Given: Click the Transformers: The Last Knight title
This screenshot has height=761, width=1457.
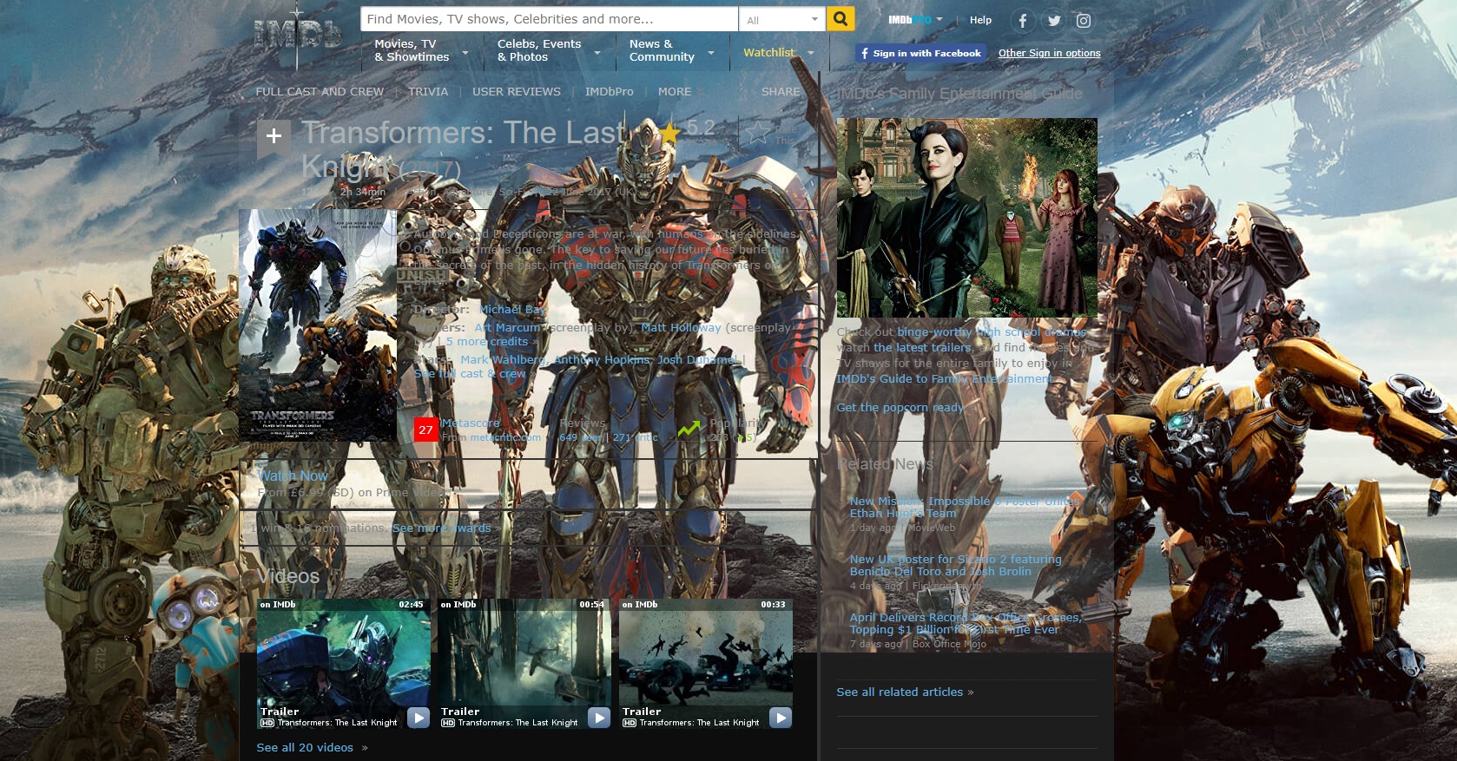Looking at the screenshot, I should (465, 148).
